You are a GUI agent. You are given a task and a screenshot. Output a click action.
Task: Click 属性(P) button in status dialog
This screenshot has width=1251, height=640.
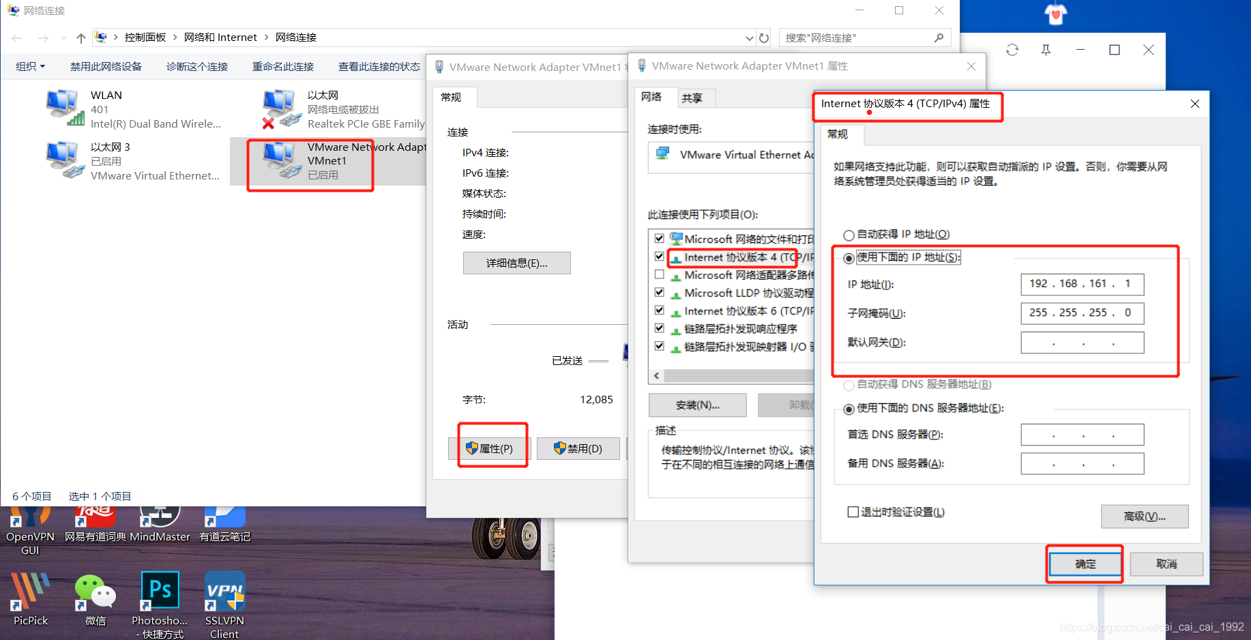pos(488,448)
